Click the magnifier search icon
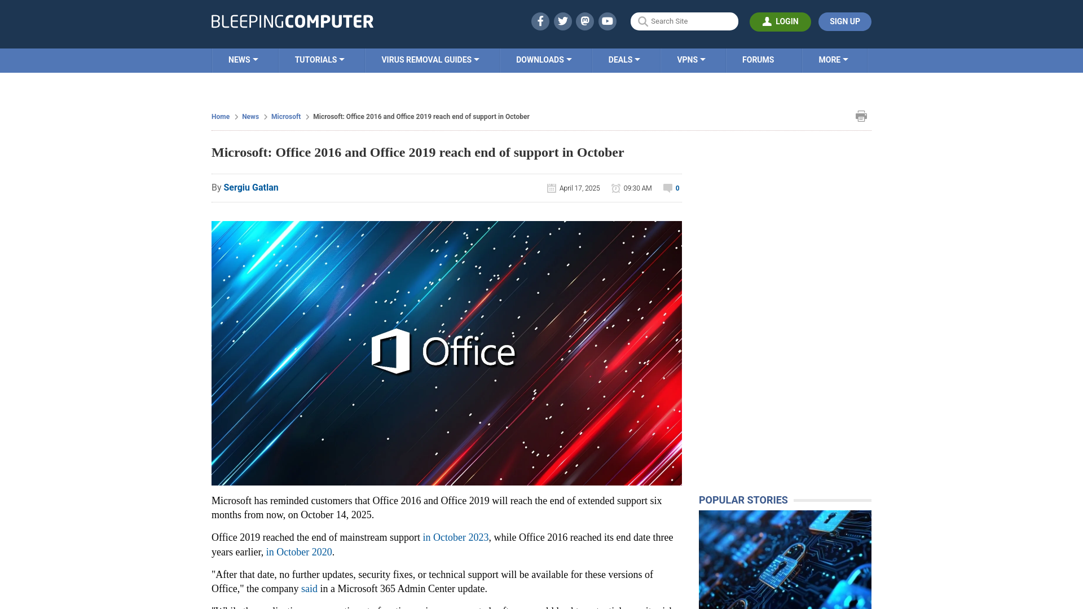The height and width of the screenshot is (609, 1083). coord(642,21)
